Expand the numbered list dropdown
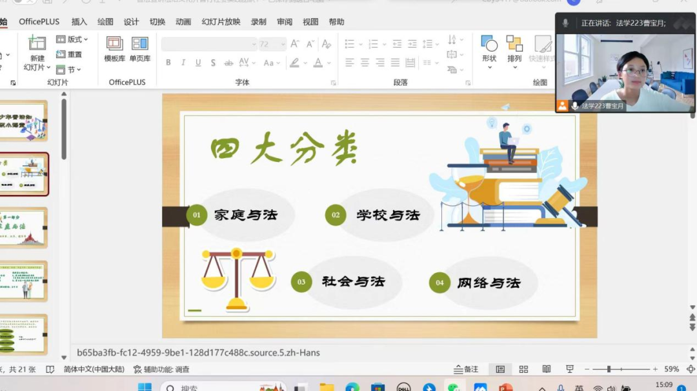Viewport: 697px width, 391px height. 384,44
